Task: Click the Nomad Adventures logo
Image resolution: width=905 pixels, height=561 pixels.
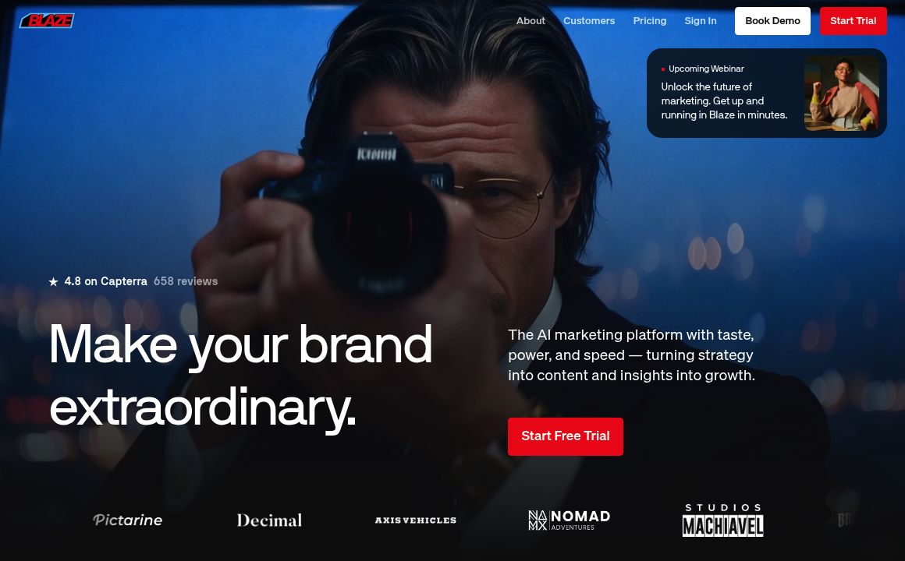Action: click(x=569, y=520)
